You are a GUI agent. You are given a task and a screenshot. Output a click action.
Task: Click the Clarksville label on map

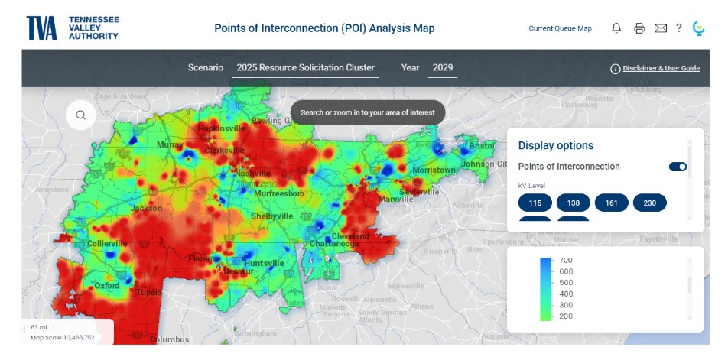point(224,151)
